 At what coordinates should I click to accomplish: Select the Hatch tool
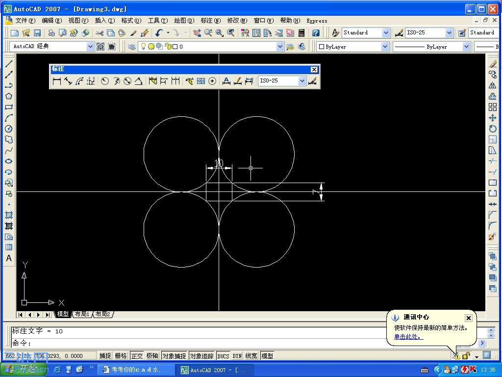9,215
